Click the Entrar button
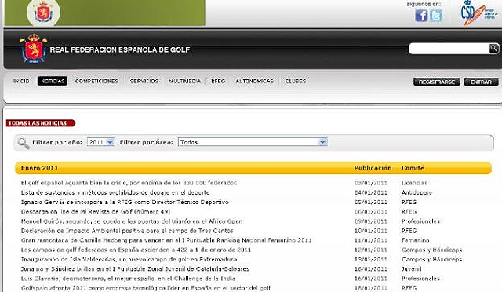 pos(481,82)
